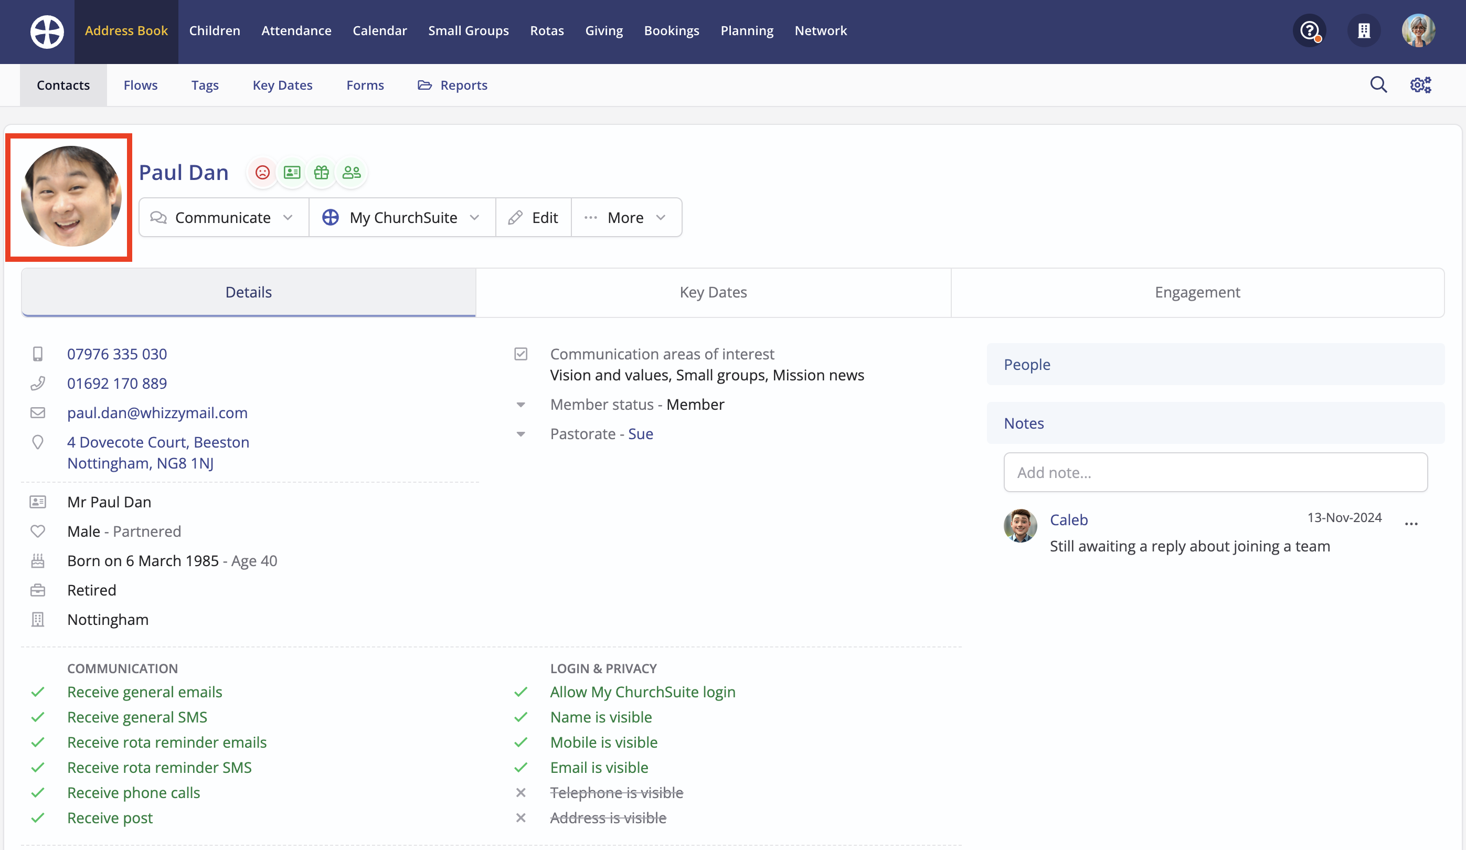The image size is (1466, 850).
Task: Toggle Receive general emails
Action: [145, 693]
